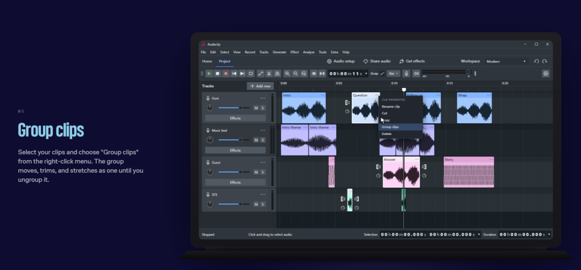Click the trim audio outside selection icon
This screenshot has width=581, height=270.
pos(314,74)
